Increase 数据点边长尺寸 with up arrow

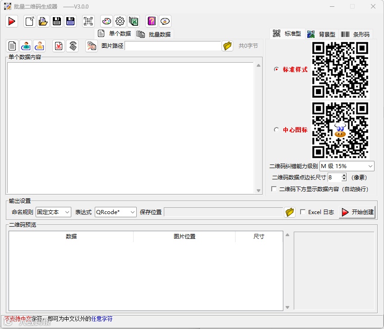tap(344, 175)
